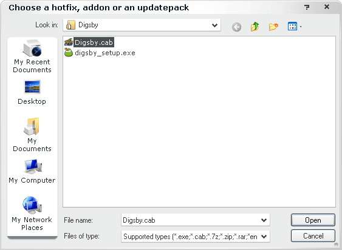Image resolution: width=342 pixels, height=250 pixels.
Task: Open My Network Places
Action: (32, 214)
